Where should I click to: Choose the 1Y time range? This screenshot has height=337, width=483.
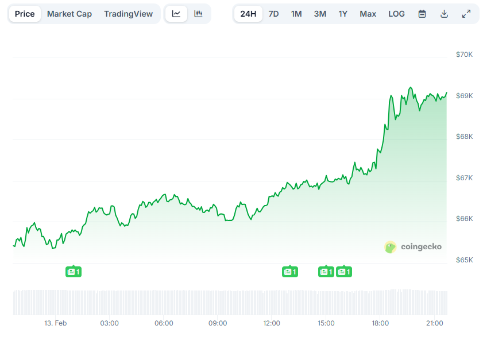(343, 13)
